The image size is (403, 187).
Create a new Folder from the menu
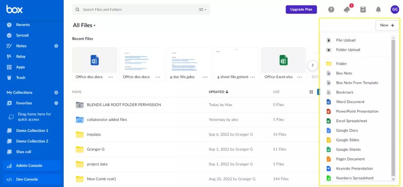coord(341,64)
